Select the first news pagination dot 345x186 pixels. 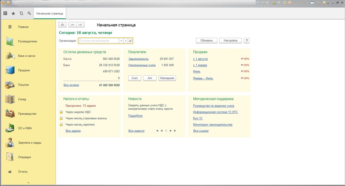158,131
